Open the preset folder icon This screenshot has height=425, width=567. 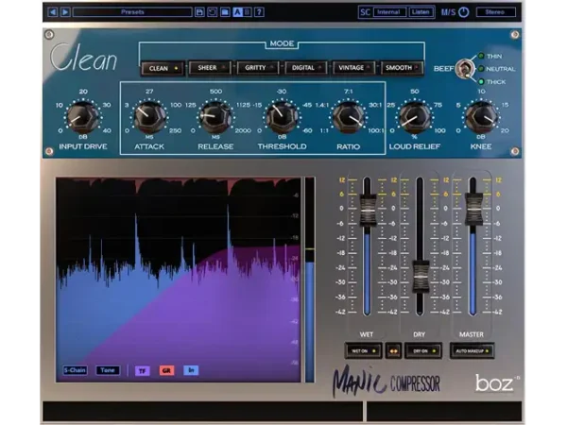pyautogui.click(x=225, y=12)
